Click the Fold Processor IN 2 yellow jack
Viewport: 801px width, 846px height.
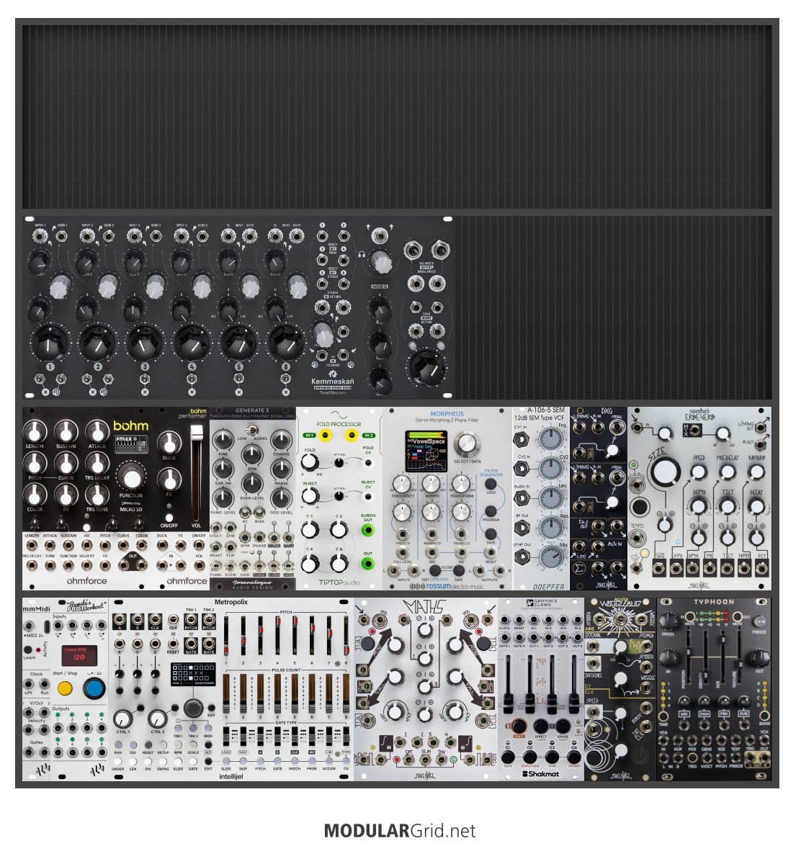pyautogui.click(x=352, y=435)
